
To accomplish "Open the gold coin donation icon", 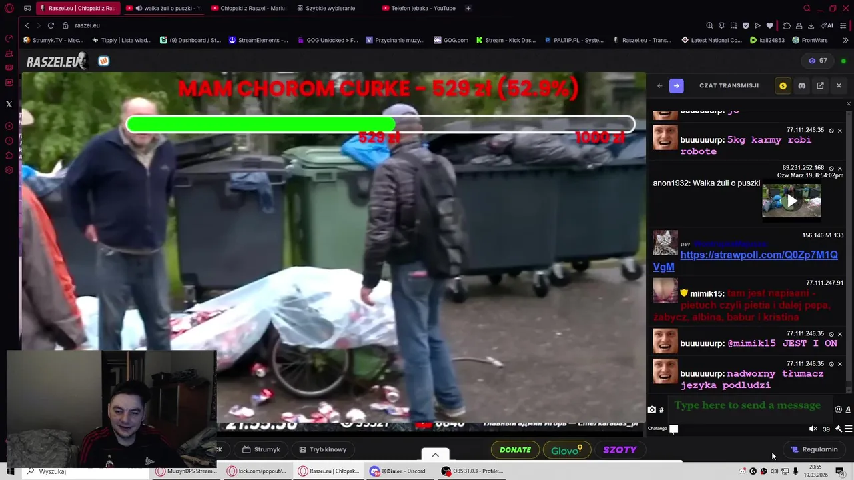I will [x=783, y=85].
